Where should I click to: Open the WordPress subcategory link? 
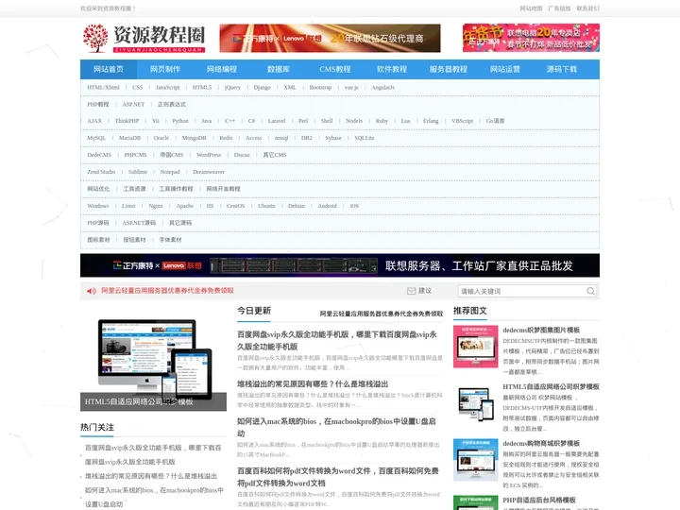[209, 155]
